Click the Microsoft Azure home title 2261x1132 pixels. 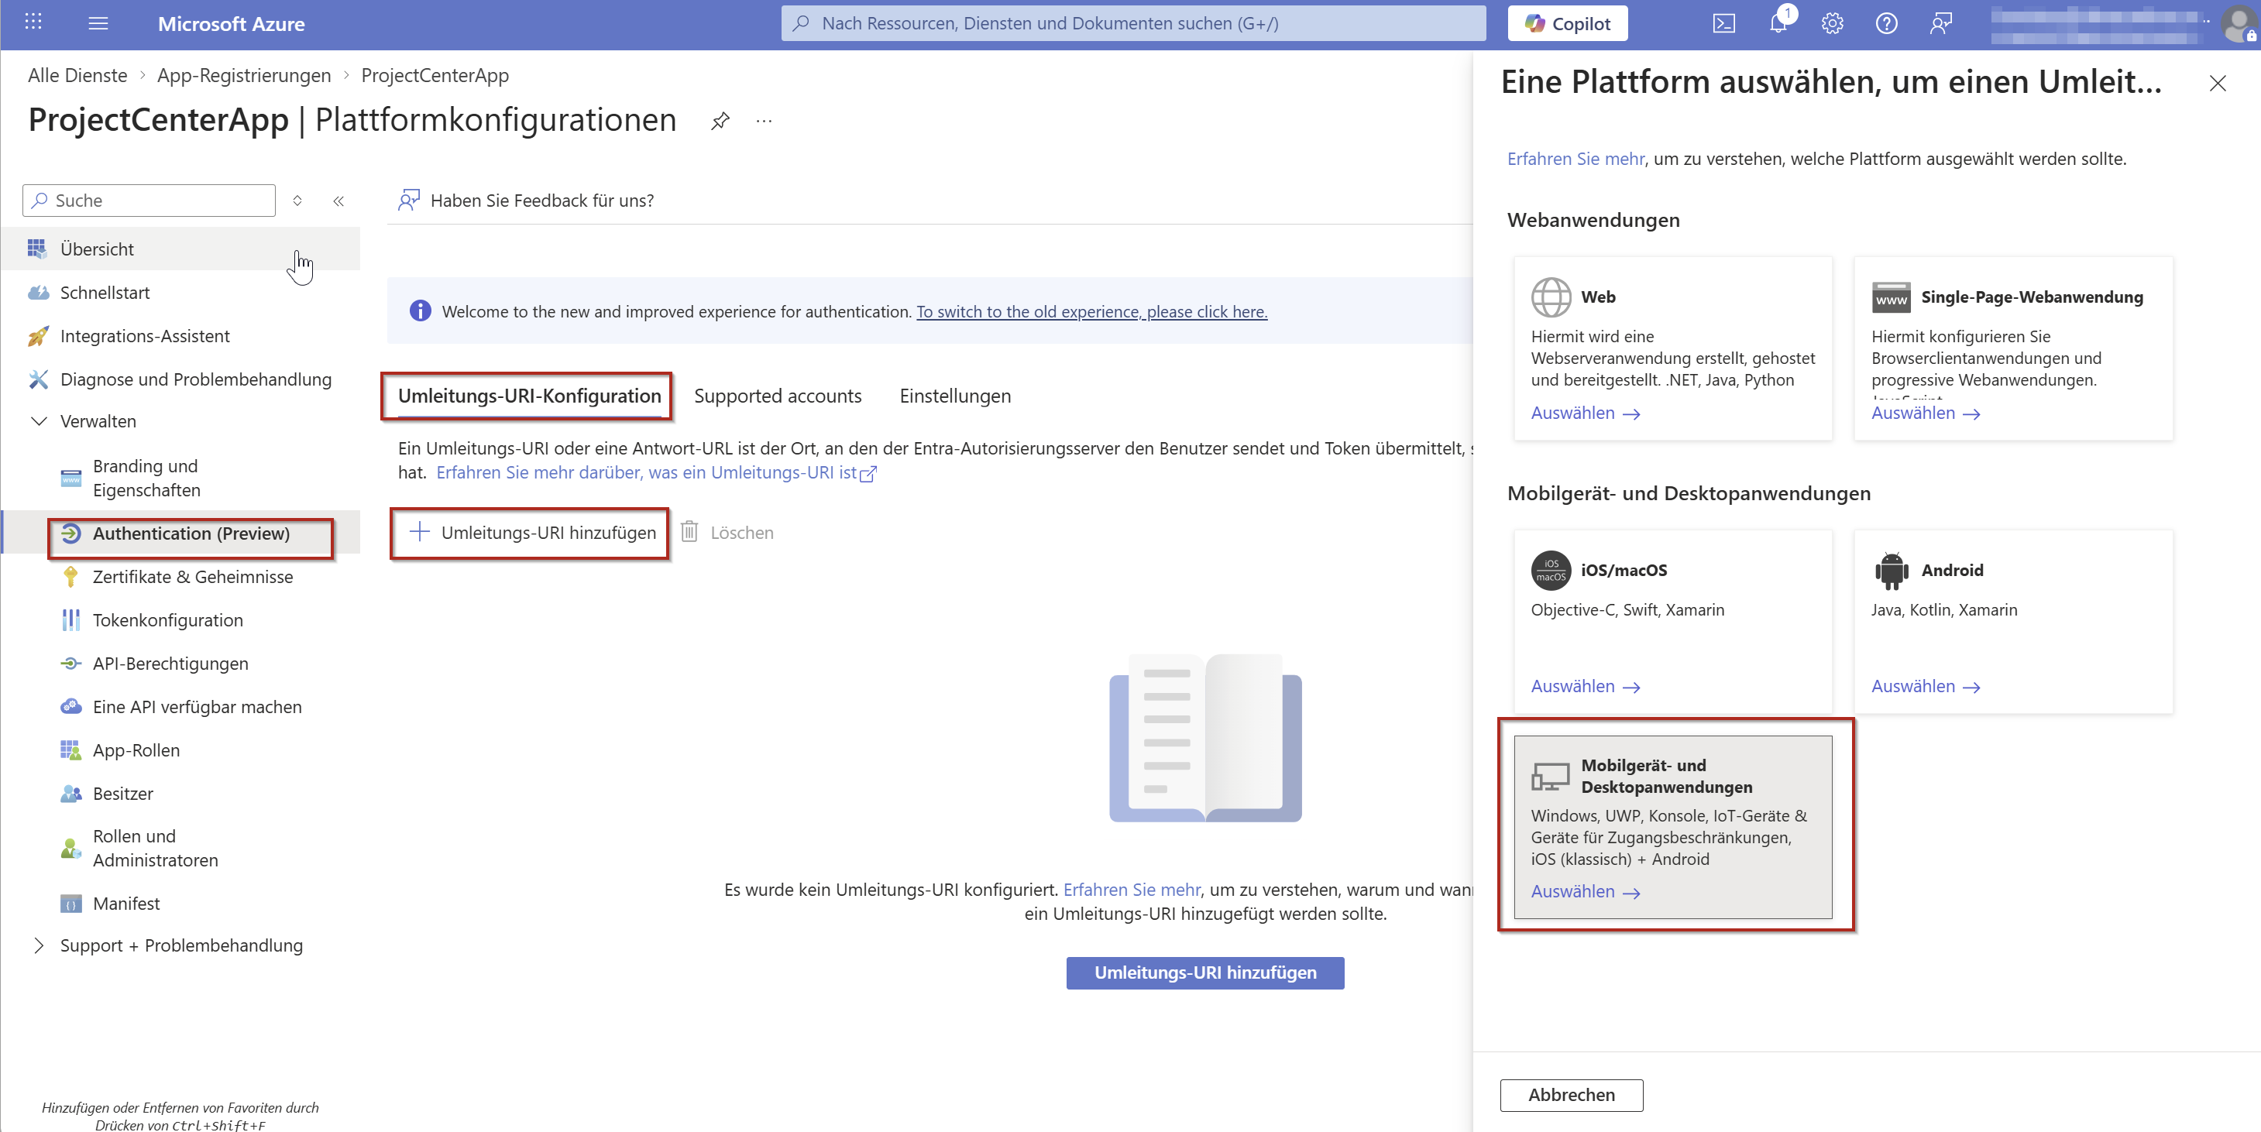coord(231,24)
